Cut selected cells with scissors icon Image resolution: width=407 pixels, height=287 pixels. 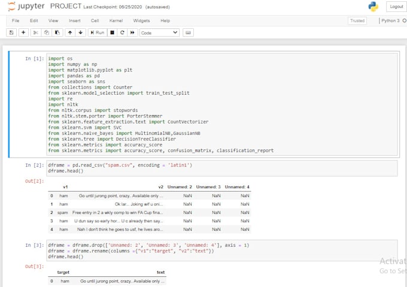click(36, 32)
